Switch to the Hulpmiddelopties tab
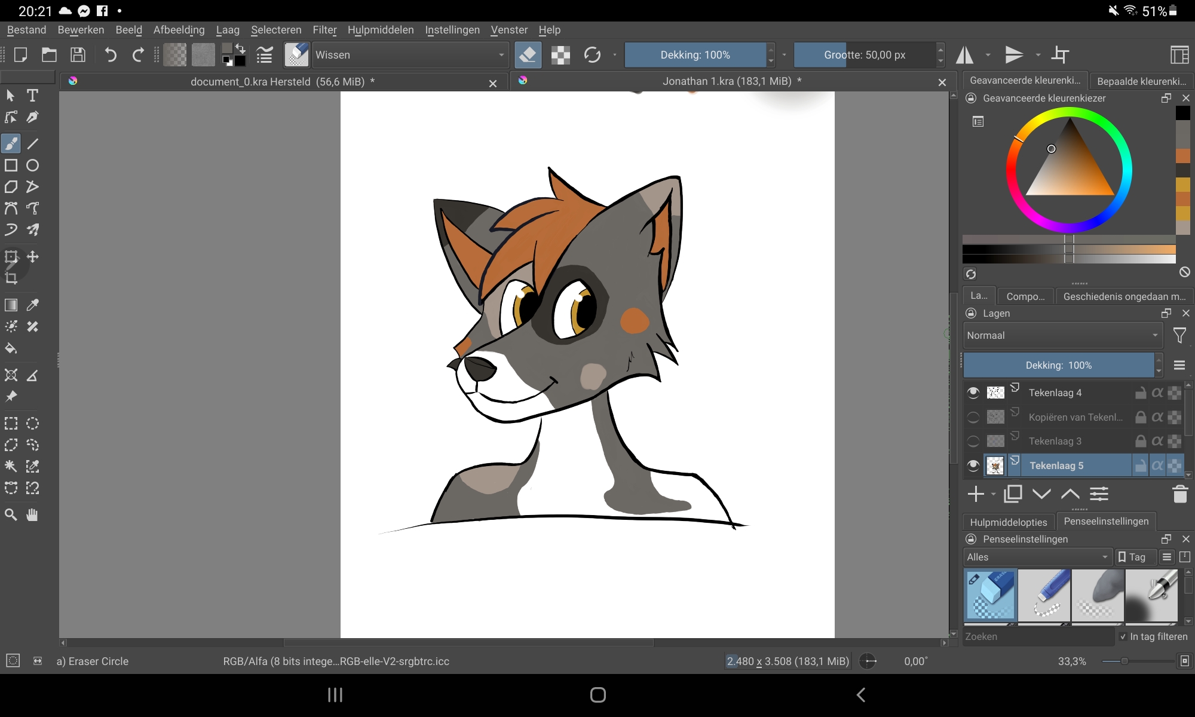1195x717 pixels. click(1008, 522)
